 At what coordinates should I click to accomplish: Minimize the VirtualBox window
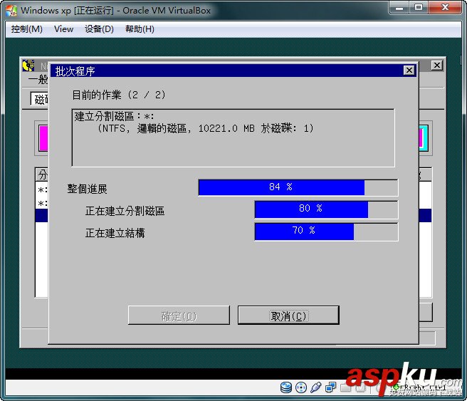coord(399,7)
